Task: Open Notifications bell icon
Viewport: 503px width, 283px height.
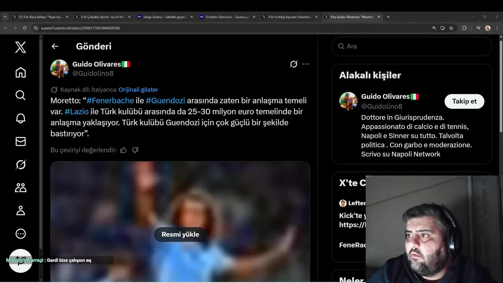Action: point(20,118)
